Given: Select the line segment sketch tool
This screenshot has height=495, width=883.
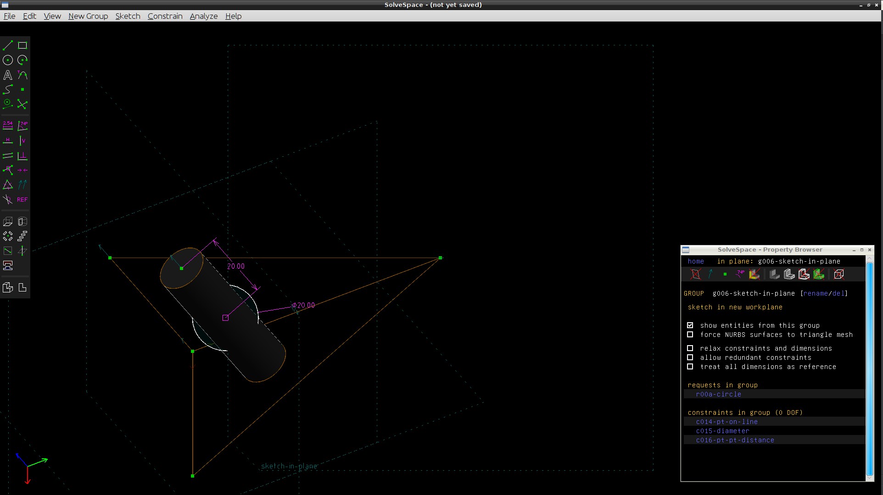Looking at the screenshot, I should click(8, 45).
